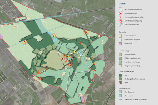Click the bestaande erven yellow swatch
Viewport: 158px width, 105px height.
(120, 36)
